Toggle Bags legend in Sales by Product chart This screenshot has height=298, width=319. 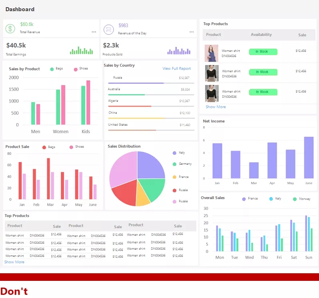coord(56,69)
